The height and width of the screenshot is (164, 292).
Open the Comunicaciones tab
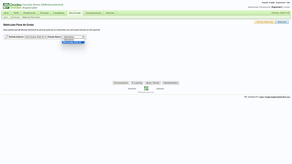pos(93,13)
